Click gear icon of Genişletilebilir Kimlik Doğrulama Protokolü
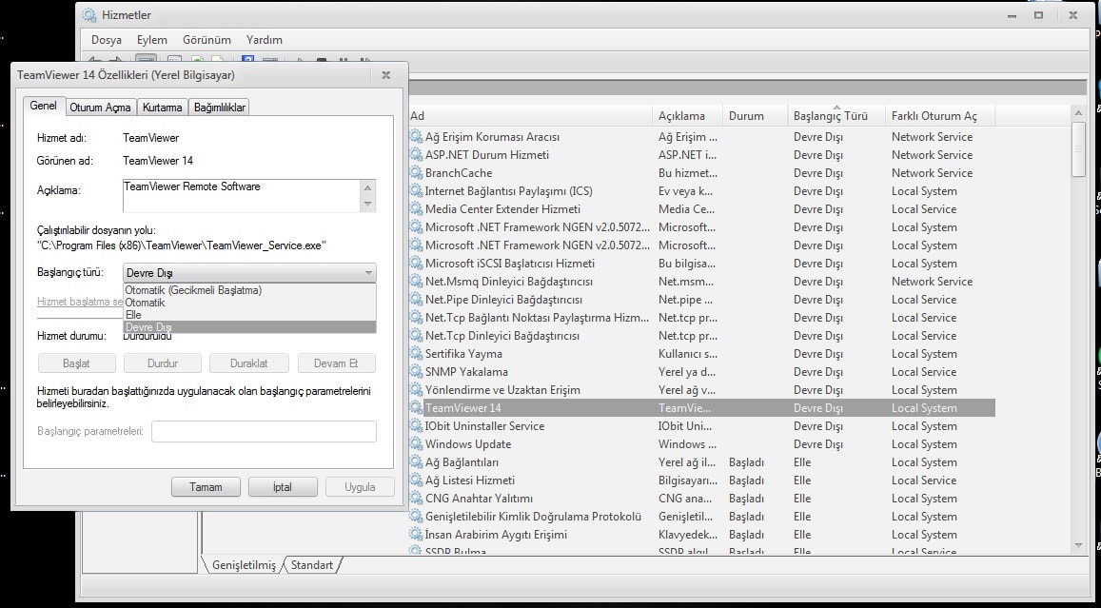1101x608 pixels. click(x=417, y=517)
